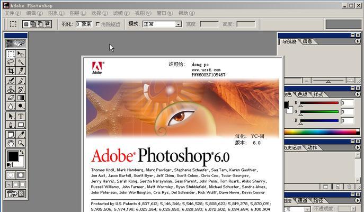Open the History panel flyout menu arrow
364x212 pixels.
tap(358, 147)
